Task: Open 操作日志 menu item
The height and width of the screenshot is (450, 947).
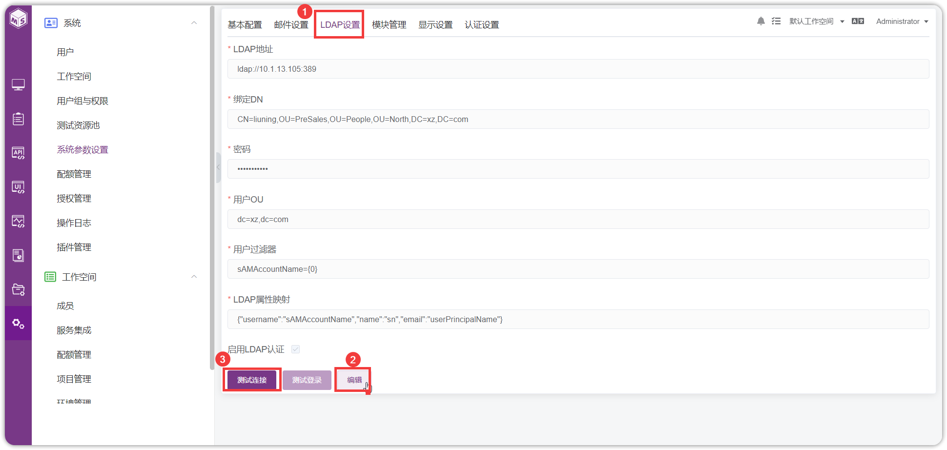Action: point(74,223)
